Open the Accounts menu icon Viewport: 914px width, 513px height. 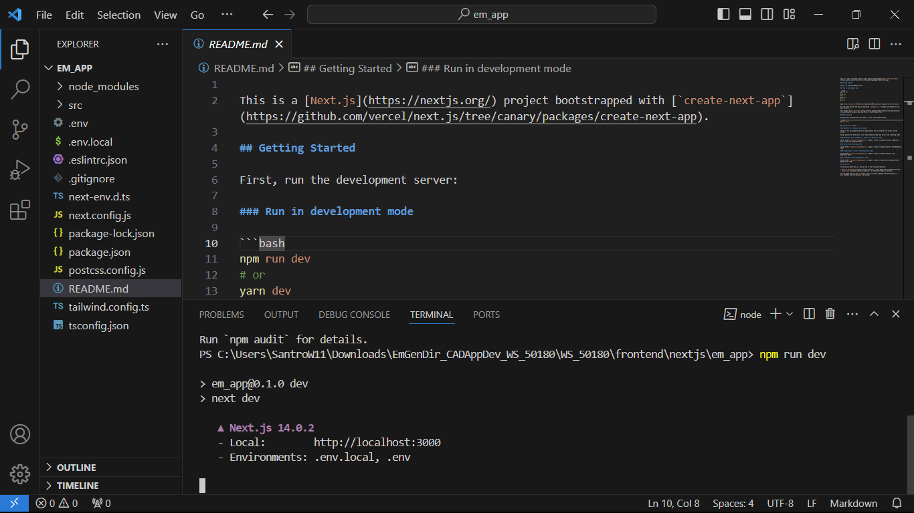[x=20, y=434]
